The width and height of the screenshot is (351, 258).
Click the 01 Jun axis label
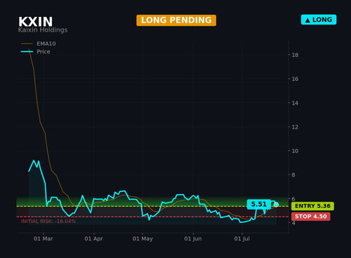pyautogui.click(x=193, y=239)
